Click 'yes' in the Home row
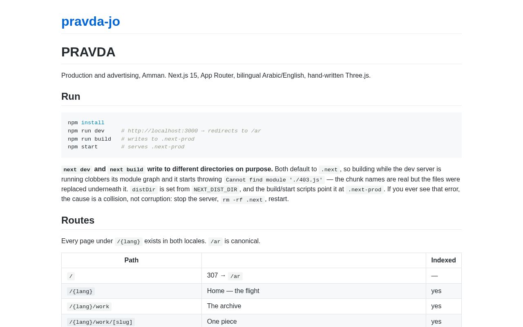The height and width of the screenshot is (327, 523). coord(436,291)
